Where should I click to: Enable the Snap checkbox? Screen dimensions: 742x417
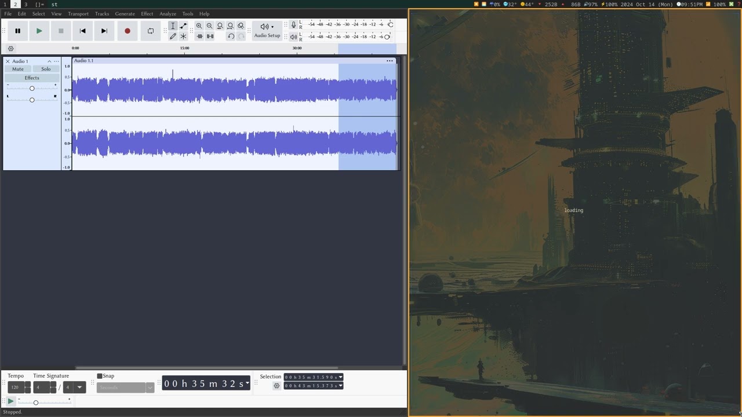[100, 376]
